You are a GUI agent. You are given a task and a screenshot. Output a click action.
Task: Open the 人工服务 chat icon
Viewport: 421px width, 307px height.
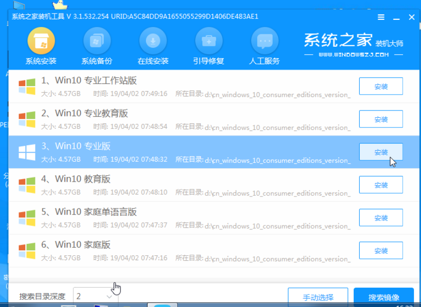pos(265,41)
